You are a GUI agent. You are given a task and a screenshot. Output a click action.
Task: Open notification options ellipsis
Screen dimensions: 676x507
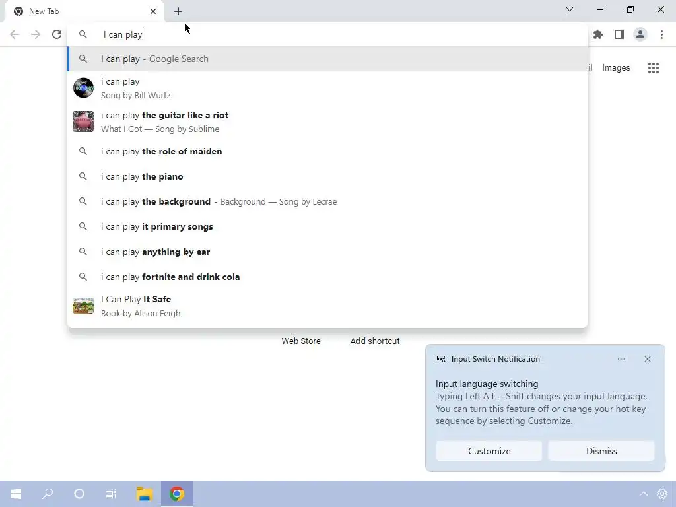pyautogui.click(x=621, y=359)
